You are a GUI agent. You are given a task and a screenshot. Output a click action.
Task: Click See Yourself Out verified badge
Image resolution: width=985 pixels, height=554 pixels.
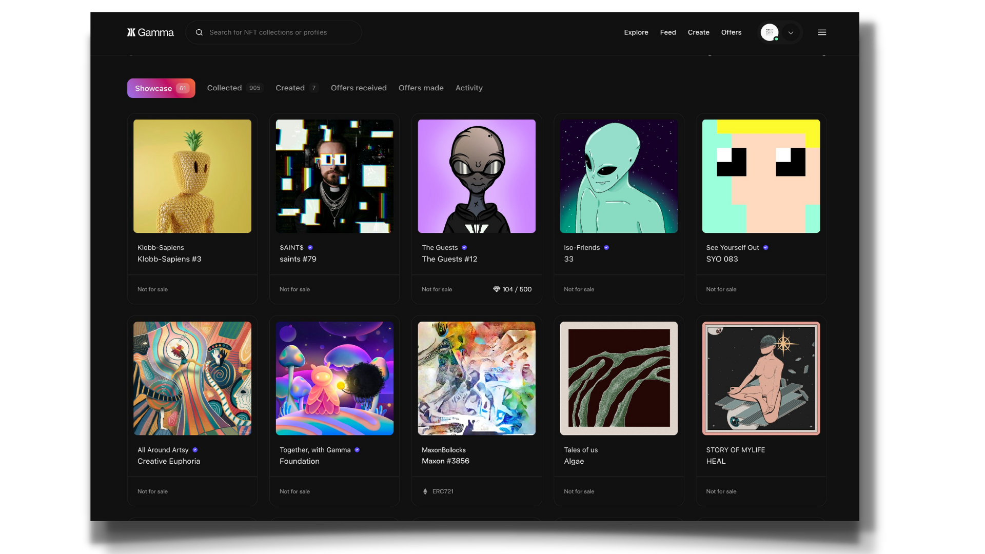[766, 248]
